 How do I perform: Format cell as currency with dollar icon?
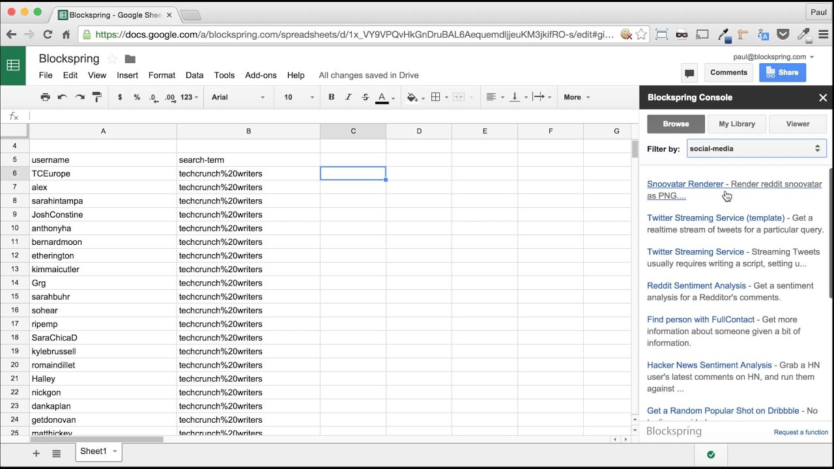pos(120,97)
